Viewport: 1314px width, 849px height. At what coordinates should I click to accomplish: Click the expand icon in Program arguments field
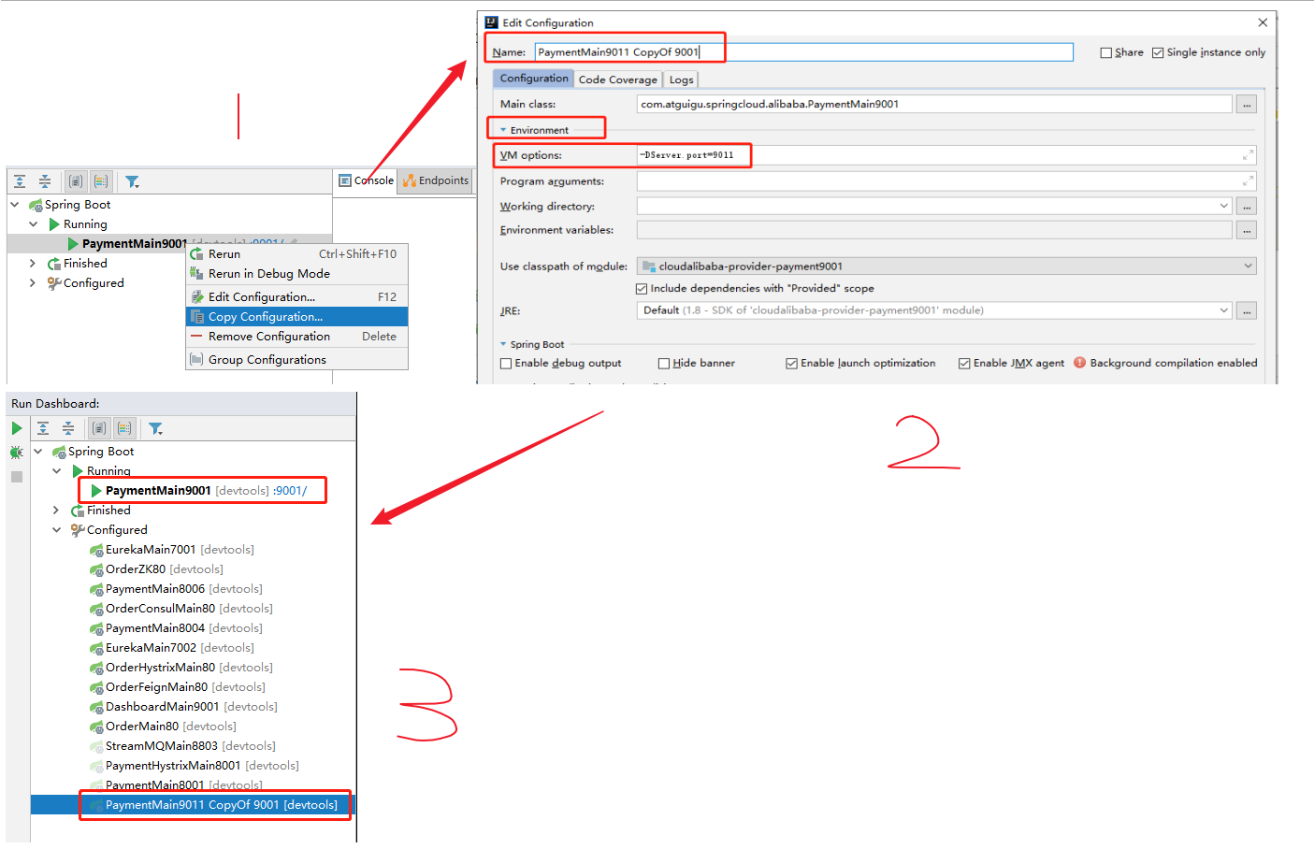click(1248, 181)
